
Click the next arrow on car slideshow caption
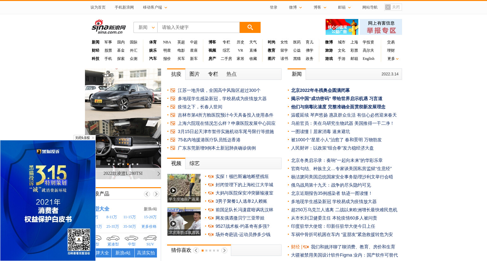coord(159,174)
